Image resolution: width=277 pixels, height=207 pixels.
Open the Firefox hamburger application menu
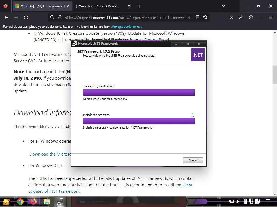[x=271, y=17]
